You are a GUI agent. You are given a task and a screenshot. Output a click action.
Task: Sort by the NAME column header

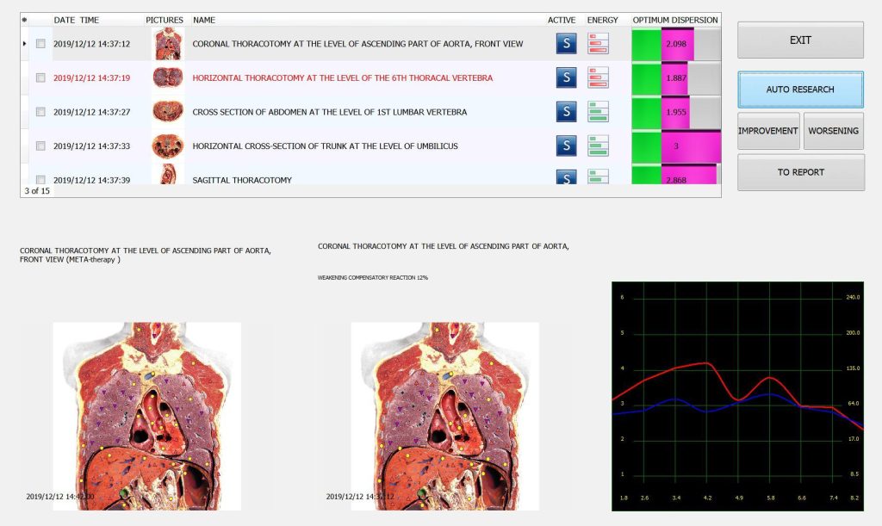pyautogui.click(x=204, y=20)
